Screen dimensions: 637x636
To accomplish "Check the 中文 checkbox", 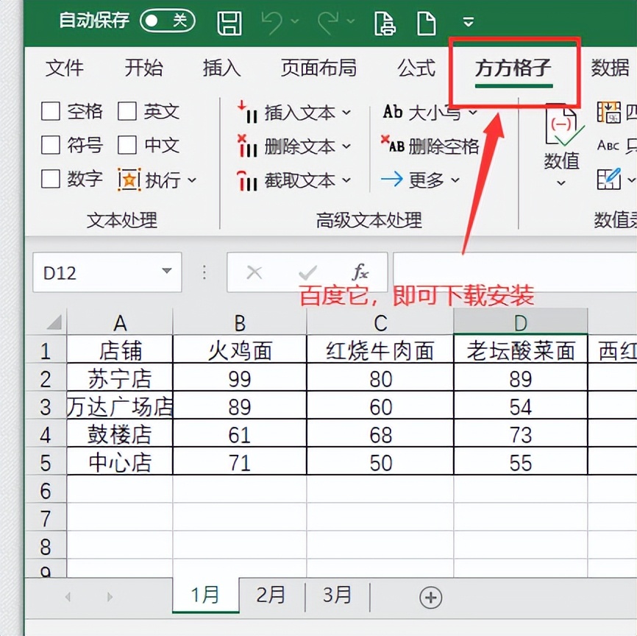I will (x=127, y=146).
